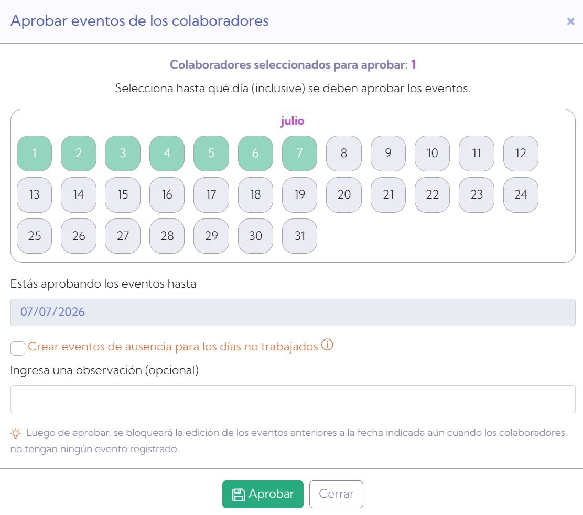The width and height of the screenshot is (583, 515).
Task: Set approval date to day 27
Action: [123, 236]
